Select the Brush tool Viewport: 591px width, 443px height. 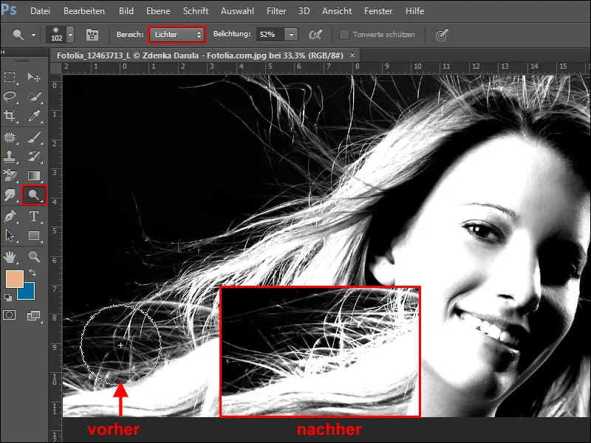coord(34,137)
